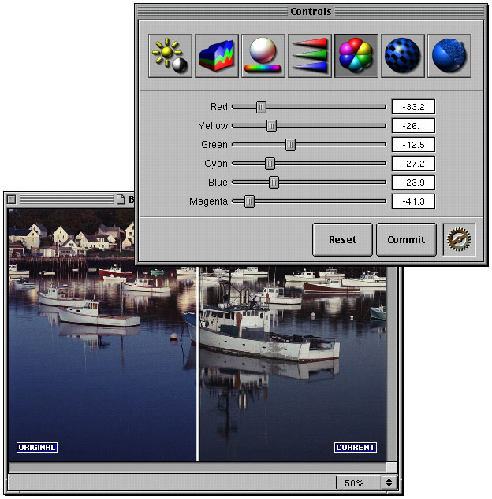This screenshot has height=499, width=492.
Task: Click the Green slider label
Action: [x=214, y=145]
